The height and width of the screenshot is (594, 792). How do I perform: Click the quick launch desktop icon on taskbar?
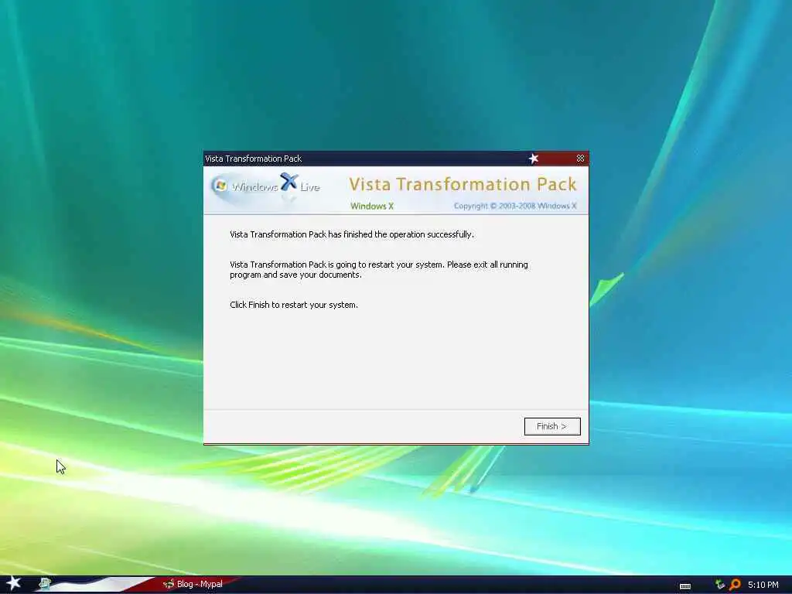[44, 584]
